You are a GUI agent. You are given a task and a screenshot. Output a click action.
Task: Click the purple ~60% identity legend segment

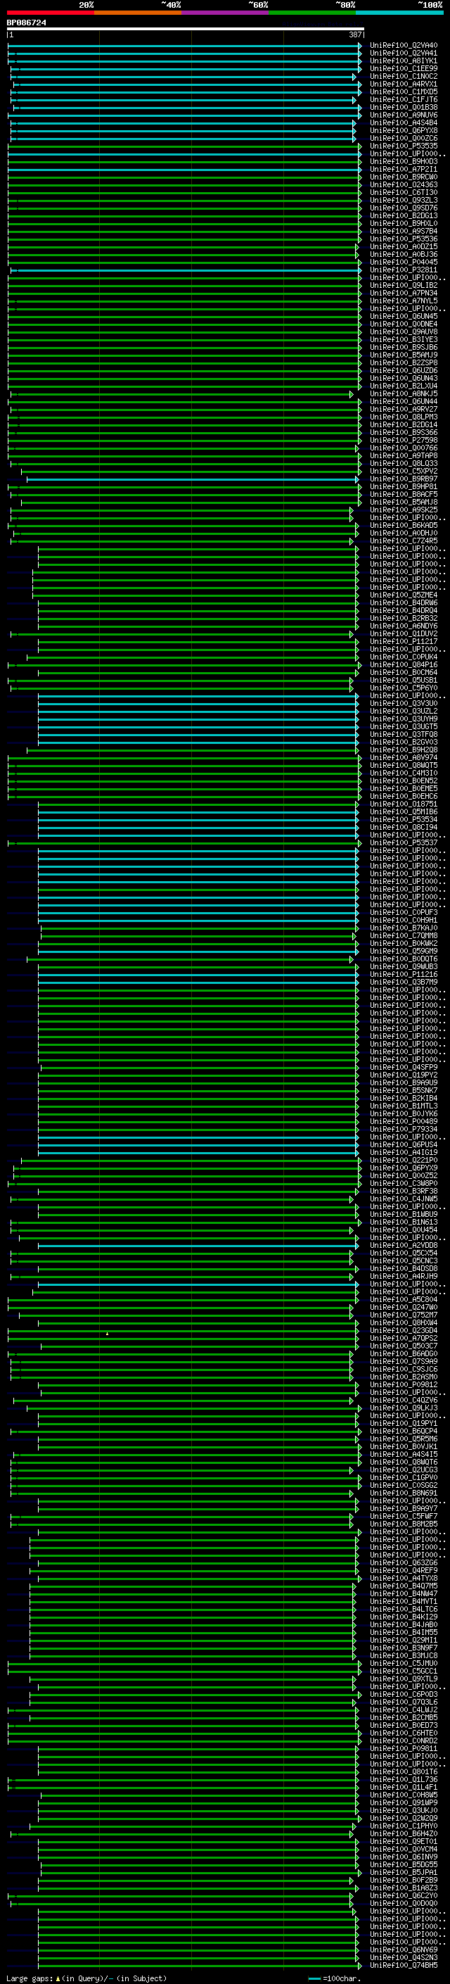[x=226, y=13]
